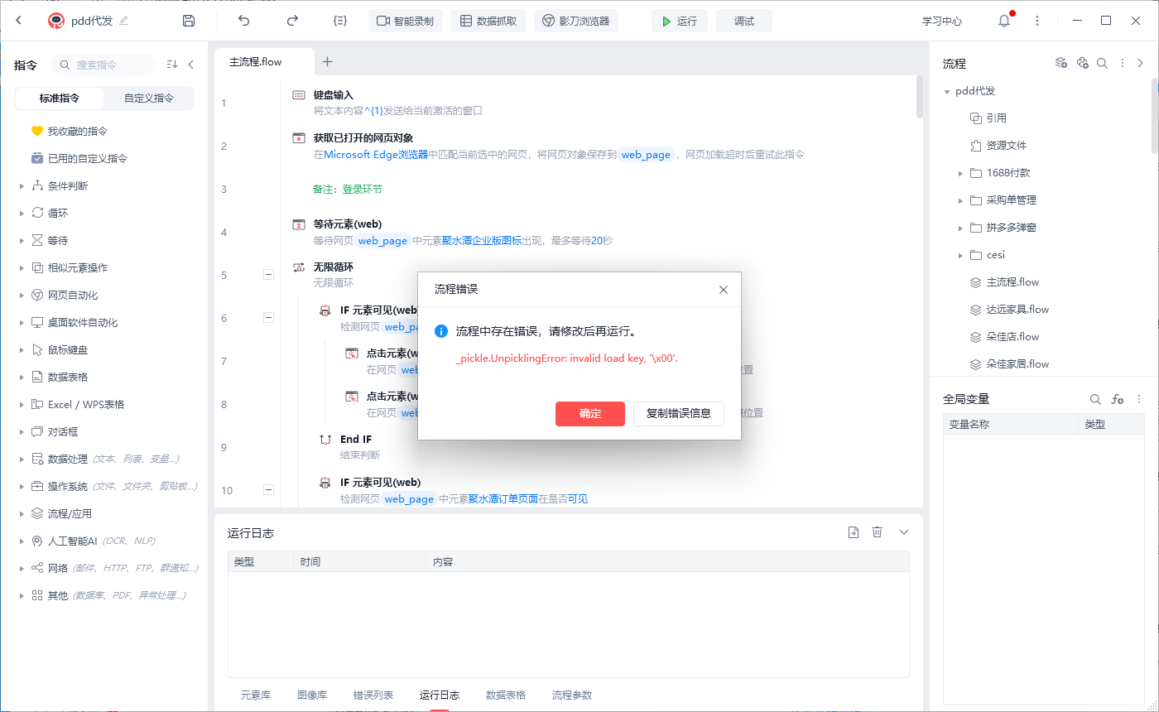This screenshot has height=712, width=1159.
Task: Click the 复制错误信息 button
Action: tap(679, 413)
